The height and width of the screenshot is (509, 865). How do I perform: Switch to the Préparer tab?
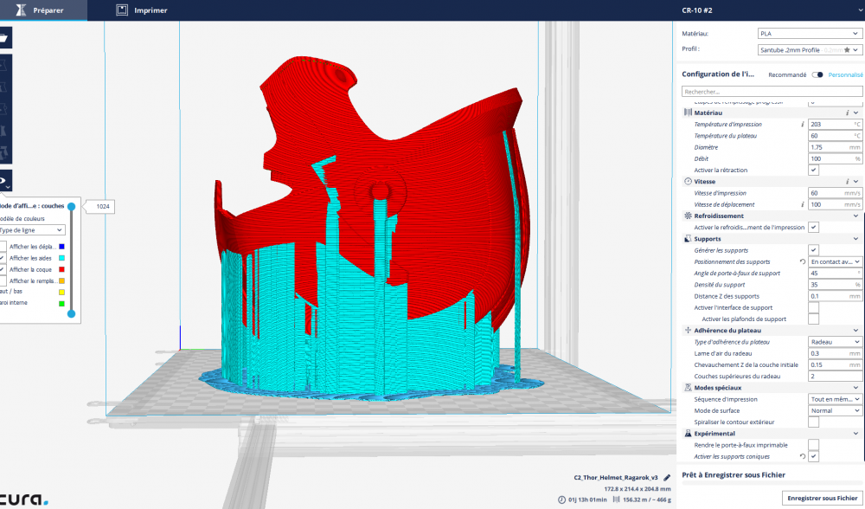pyautogui.click(x=43, y=10)
